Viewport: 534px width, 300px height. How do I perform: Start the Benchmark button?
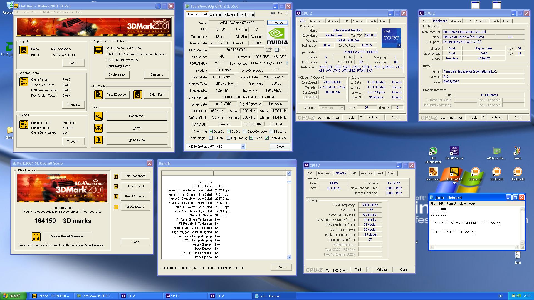click(137, 116)
